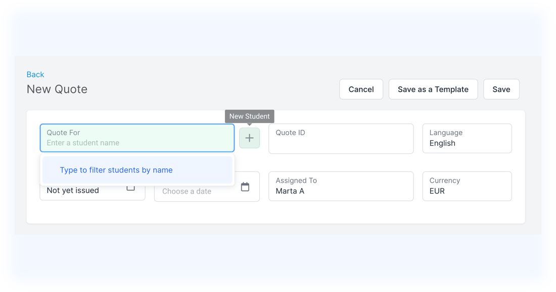Expand the Currency selector
Screen dimensions: 556x292
point(467,186)
